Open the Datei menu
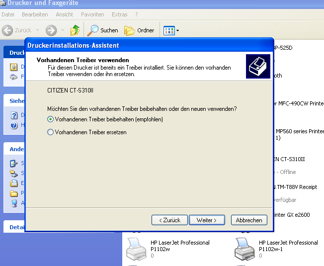Screen dimensions: 324x266 click(8, 14)
